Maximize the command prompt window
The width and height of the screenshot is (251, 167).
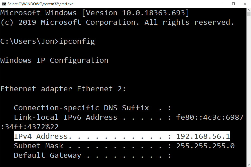(233, 4)
